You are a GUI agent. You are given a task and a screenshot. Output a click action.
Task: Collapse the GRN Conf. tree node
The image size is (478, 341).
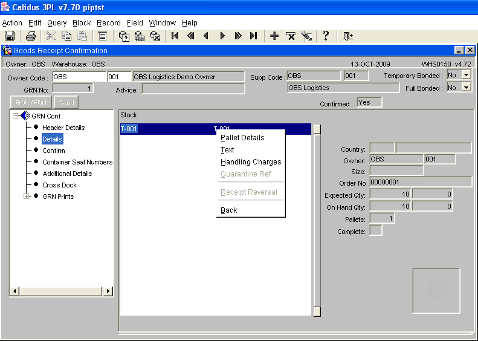pos(15,116)
